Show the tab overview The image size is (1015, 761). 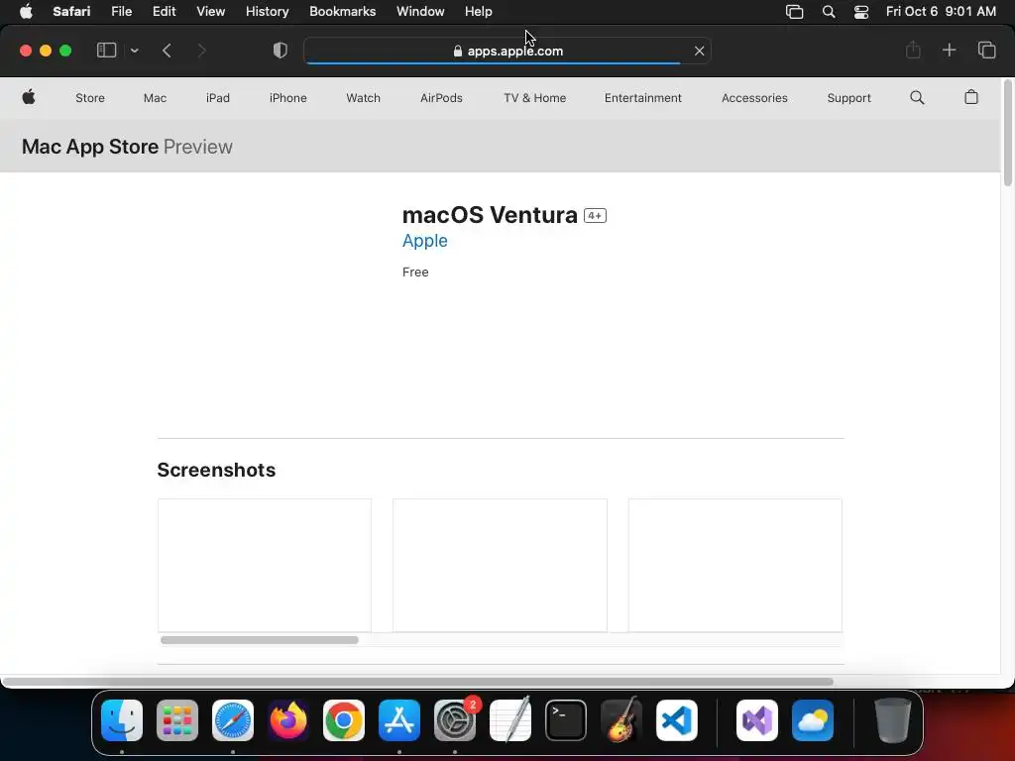(x=986, y=50)
